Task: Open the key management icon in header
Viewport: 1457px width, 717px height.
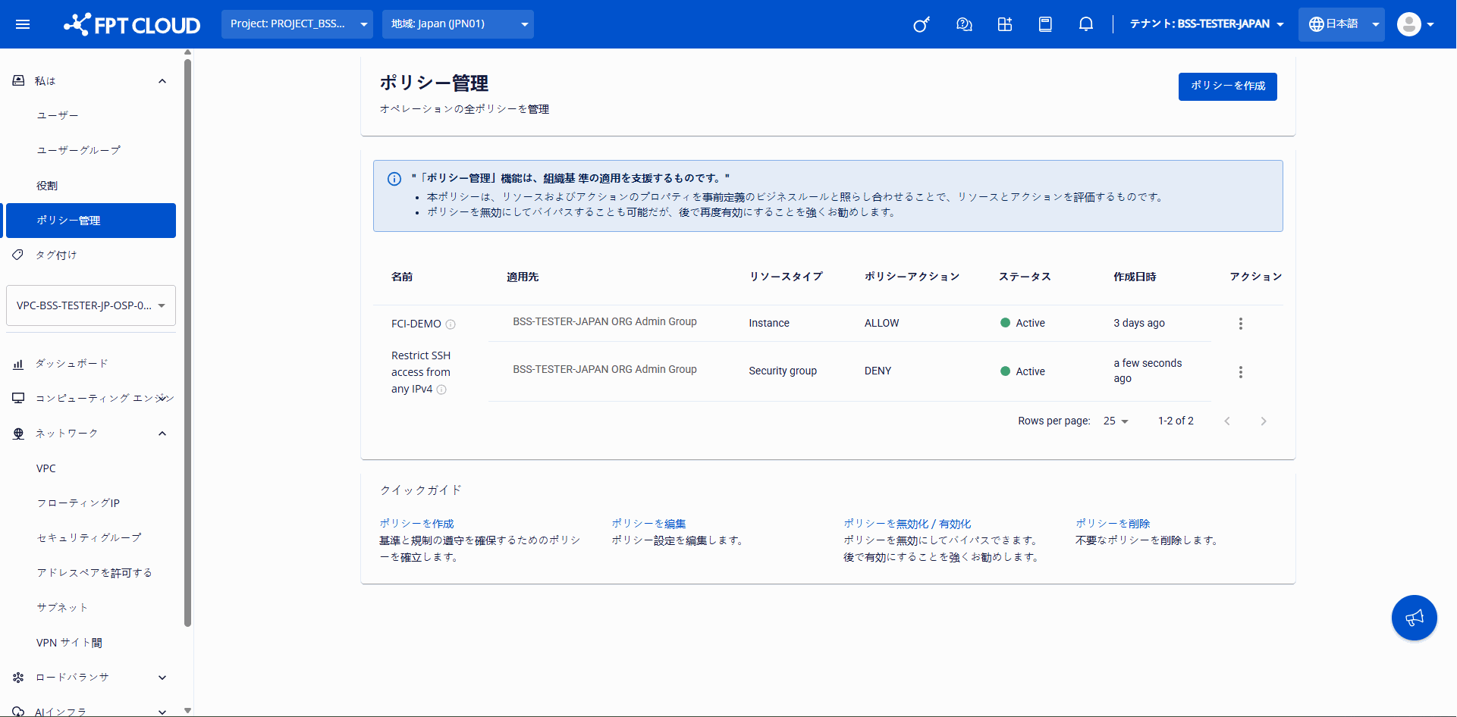Action: coord(922,24)
